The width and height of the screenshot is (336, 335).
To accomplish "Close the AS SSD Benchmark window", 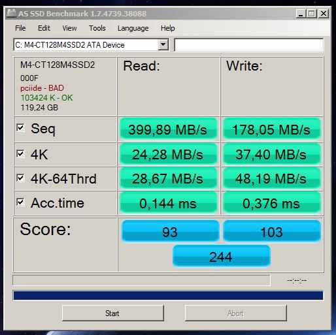I will (x=324, y=14).
